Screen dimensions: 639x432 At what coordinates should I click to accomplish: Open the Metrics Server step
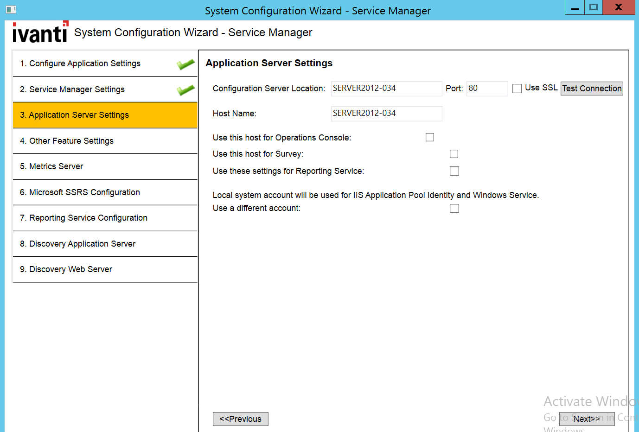coord(105,166)
